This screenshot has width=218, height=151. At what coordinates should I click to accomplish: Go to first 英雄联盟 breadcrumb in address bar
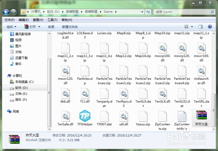click(x=72, y=12)
